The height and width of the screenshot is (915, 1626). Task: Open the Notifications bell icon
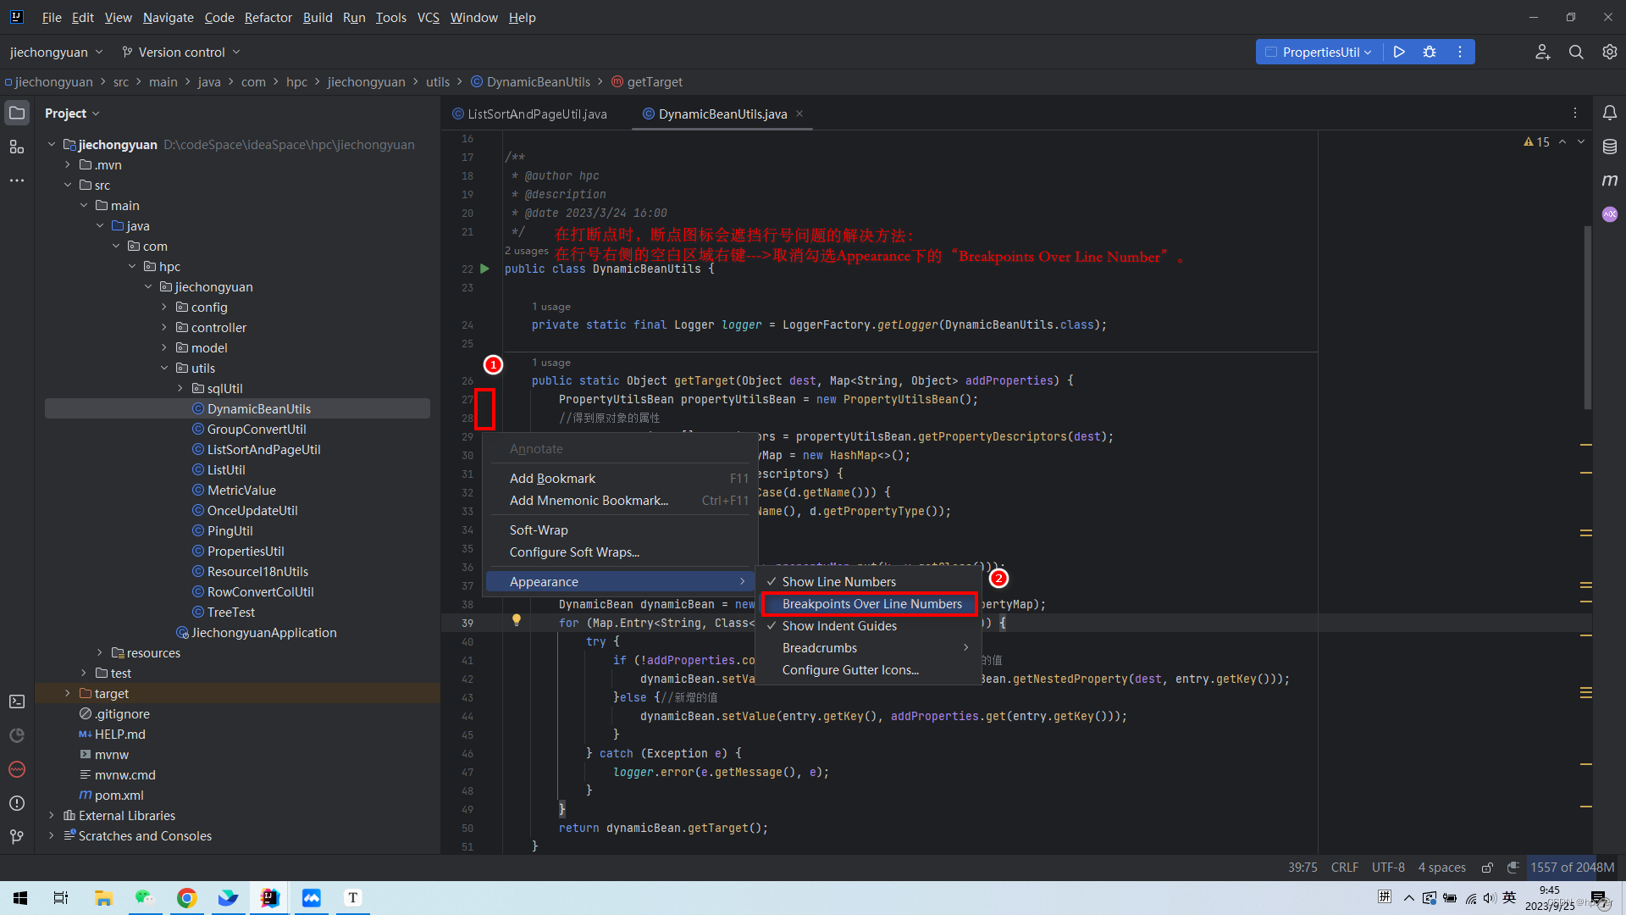pos(1609,113)
